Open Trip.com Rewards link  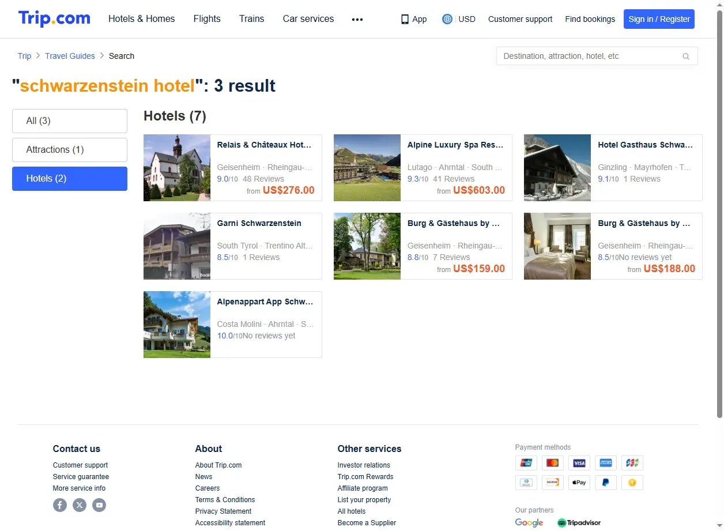point(365,477)
